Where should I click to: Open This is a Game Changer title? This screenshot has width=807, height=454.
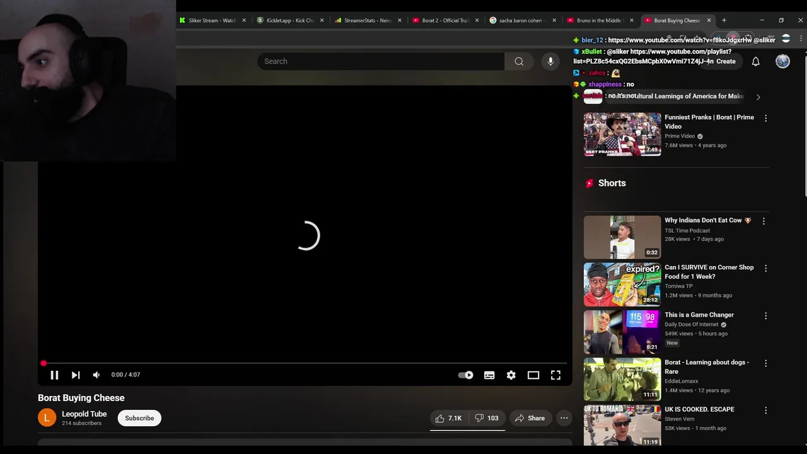(x=699, y=315)
